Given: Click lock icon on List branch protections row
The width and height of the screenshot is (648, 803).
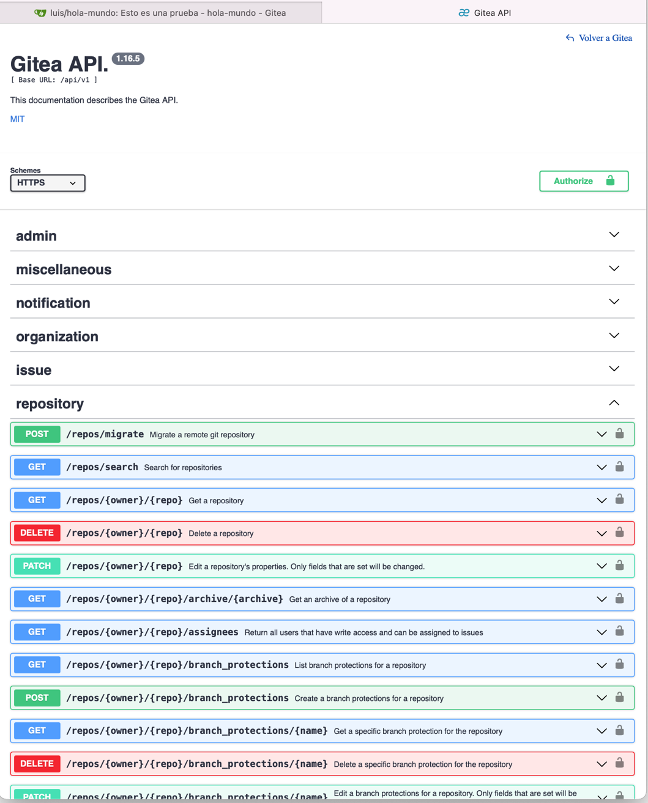Looking at the screenshot, I should click(619, 665).
